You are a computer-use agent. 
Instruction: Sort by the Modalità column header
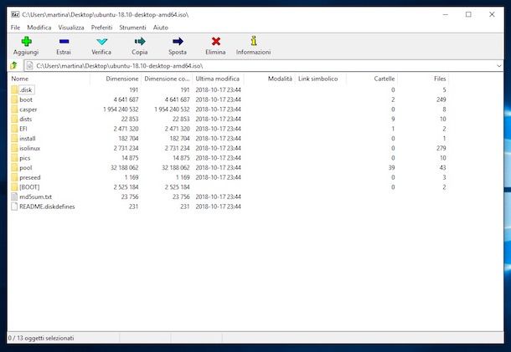pos(269,79)
